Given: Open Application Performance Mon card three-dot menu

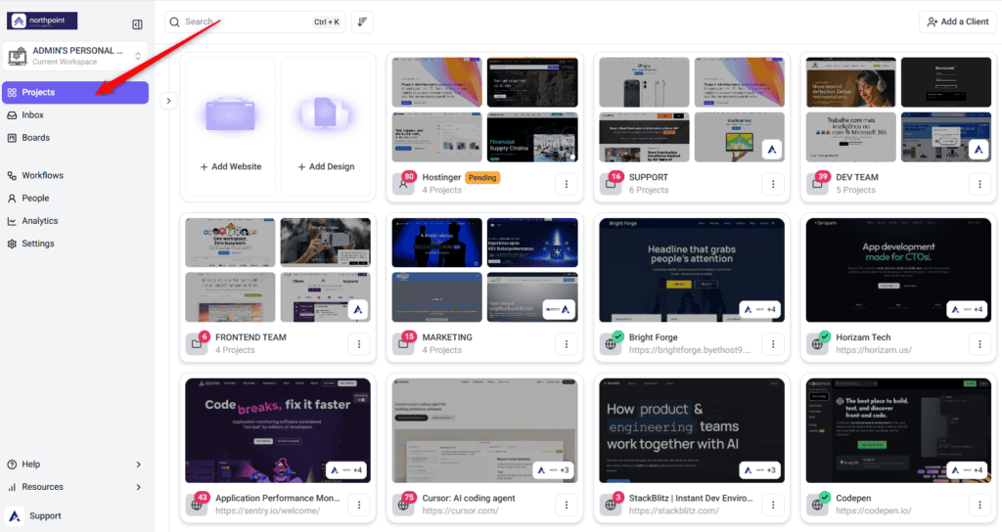Looking at the screenshot, I should coord(359,505).
